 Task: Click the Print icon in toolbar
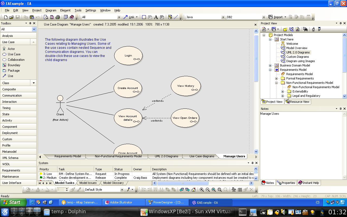pos(58,17)
